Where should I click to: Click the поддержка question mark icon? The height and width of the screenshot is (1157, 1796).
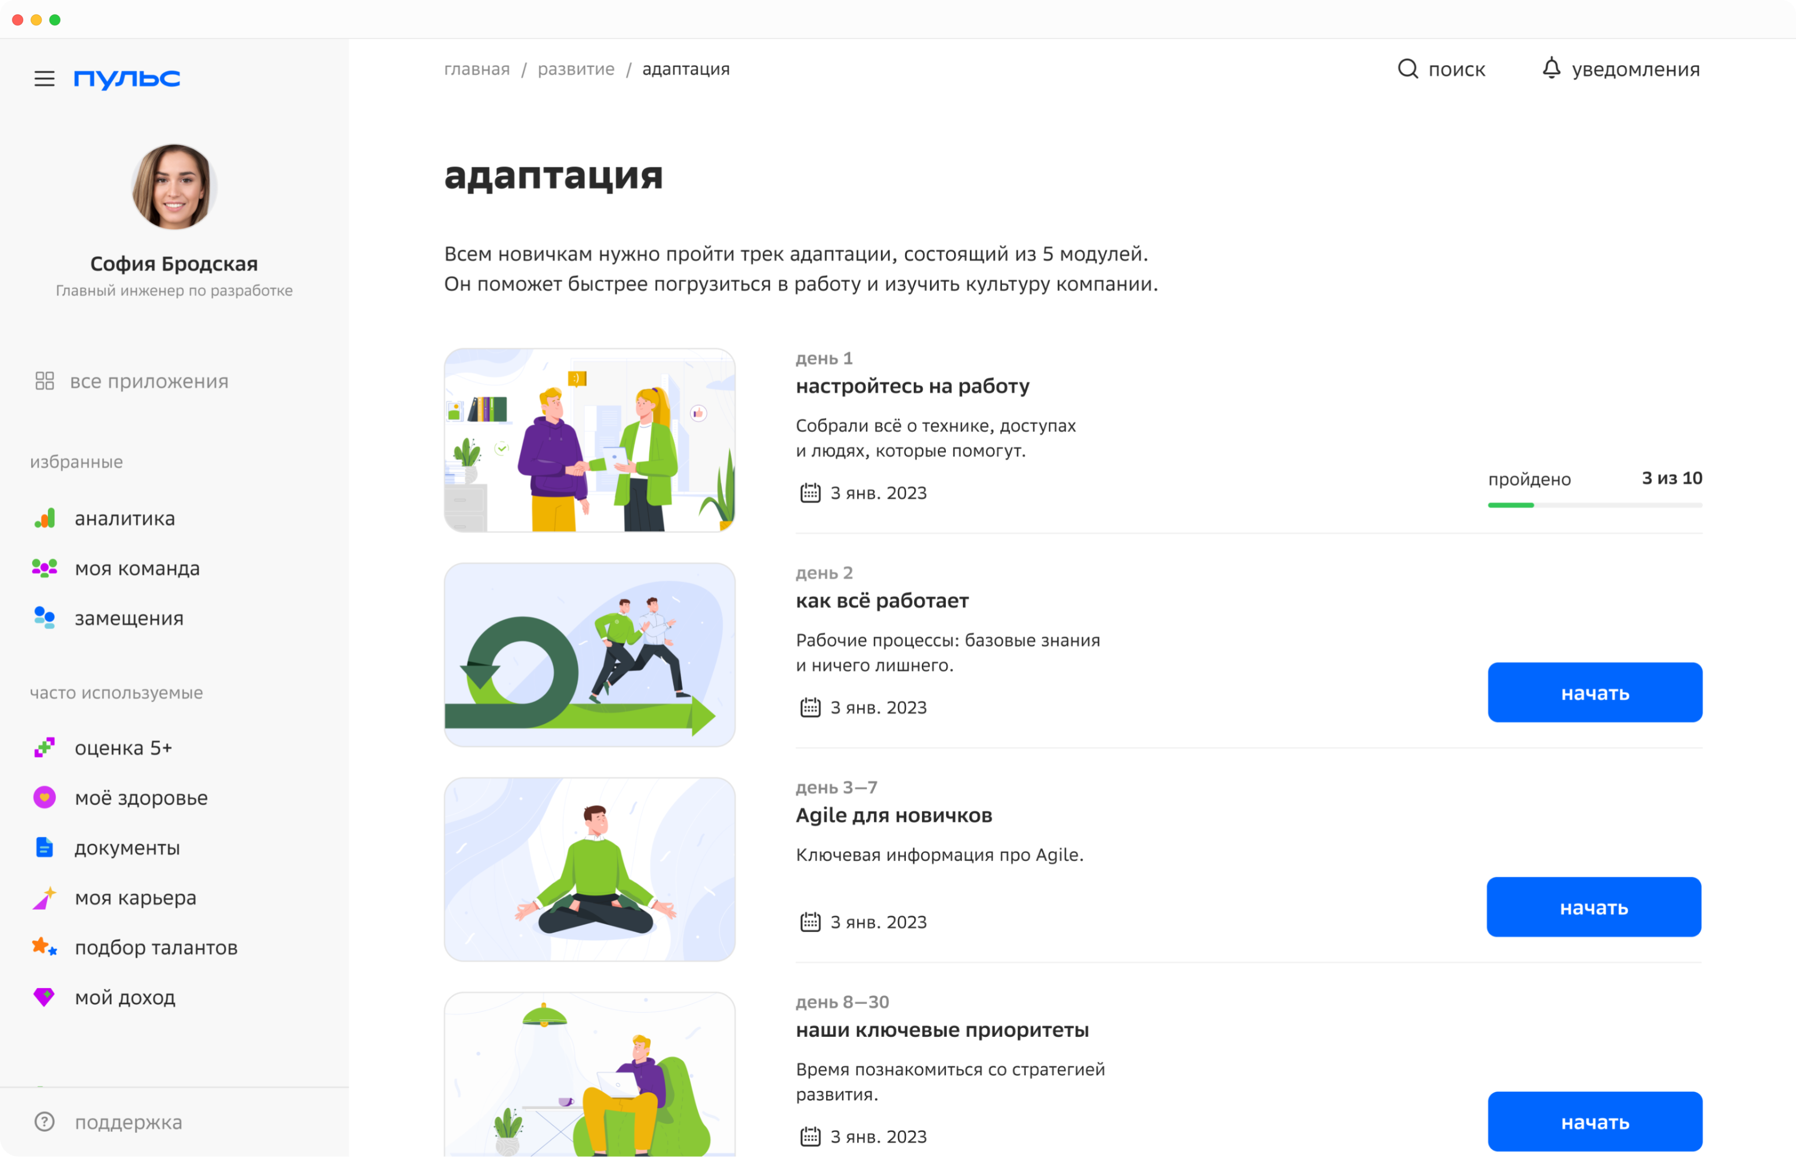click(x=44, y=1122)
